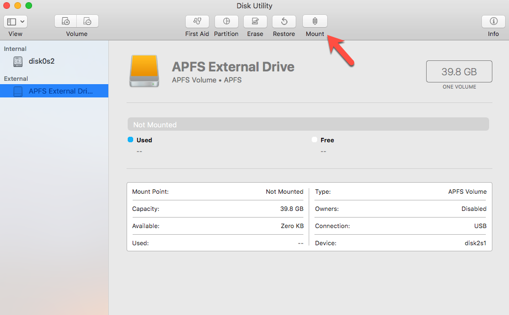Click the Internal section header
This screenshot has width=509, height=315.
[15, 49]
